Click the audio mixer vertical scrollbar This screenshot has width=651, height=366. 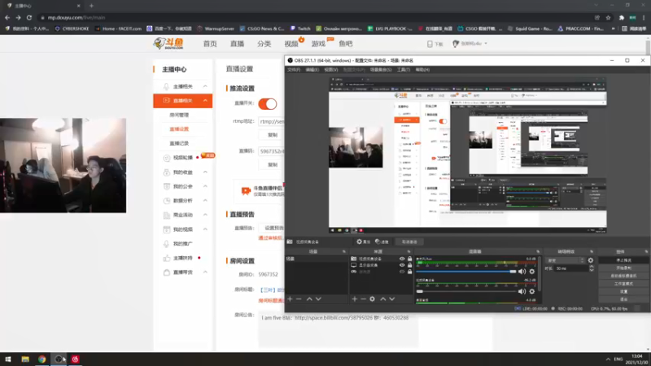pyautogui.click(x=540, y=273)
